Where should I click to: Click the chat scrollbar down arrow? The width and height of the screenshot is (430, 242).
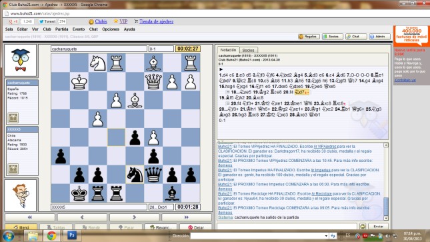point(386,218)
